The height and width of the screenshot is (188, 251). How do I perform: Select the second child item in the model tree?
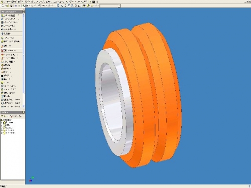(x=7, y=125)
